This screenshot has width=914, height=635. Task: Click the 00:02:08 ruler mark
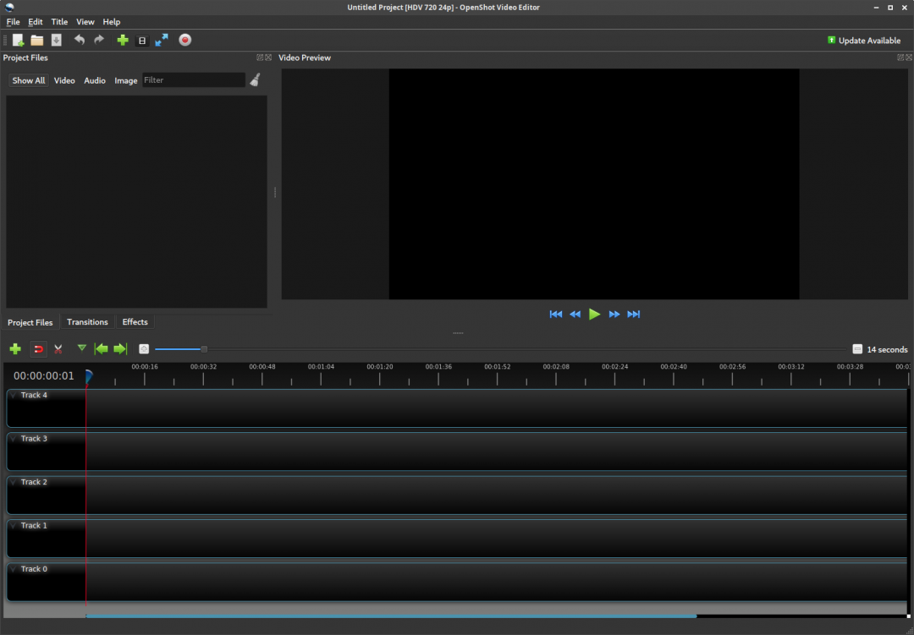coord(556,366)
